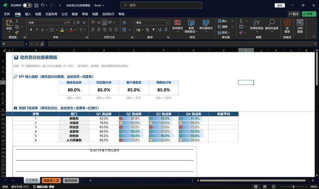
Task: Collapse the ribbon with the chevron
Action: point(314,37)
